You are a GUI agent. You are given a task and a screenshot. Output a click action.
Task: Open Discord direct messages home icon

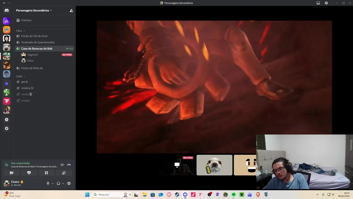coord(7,11)
